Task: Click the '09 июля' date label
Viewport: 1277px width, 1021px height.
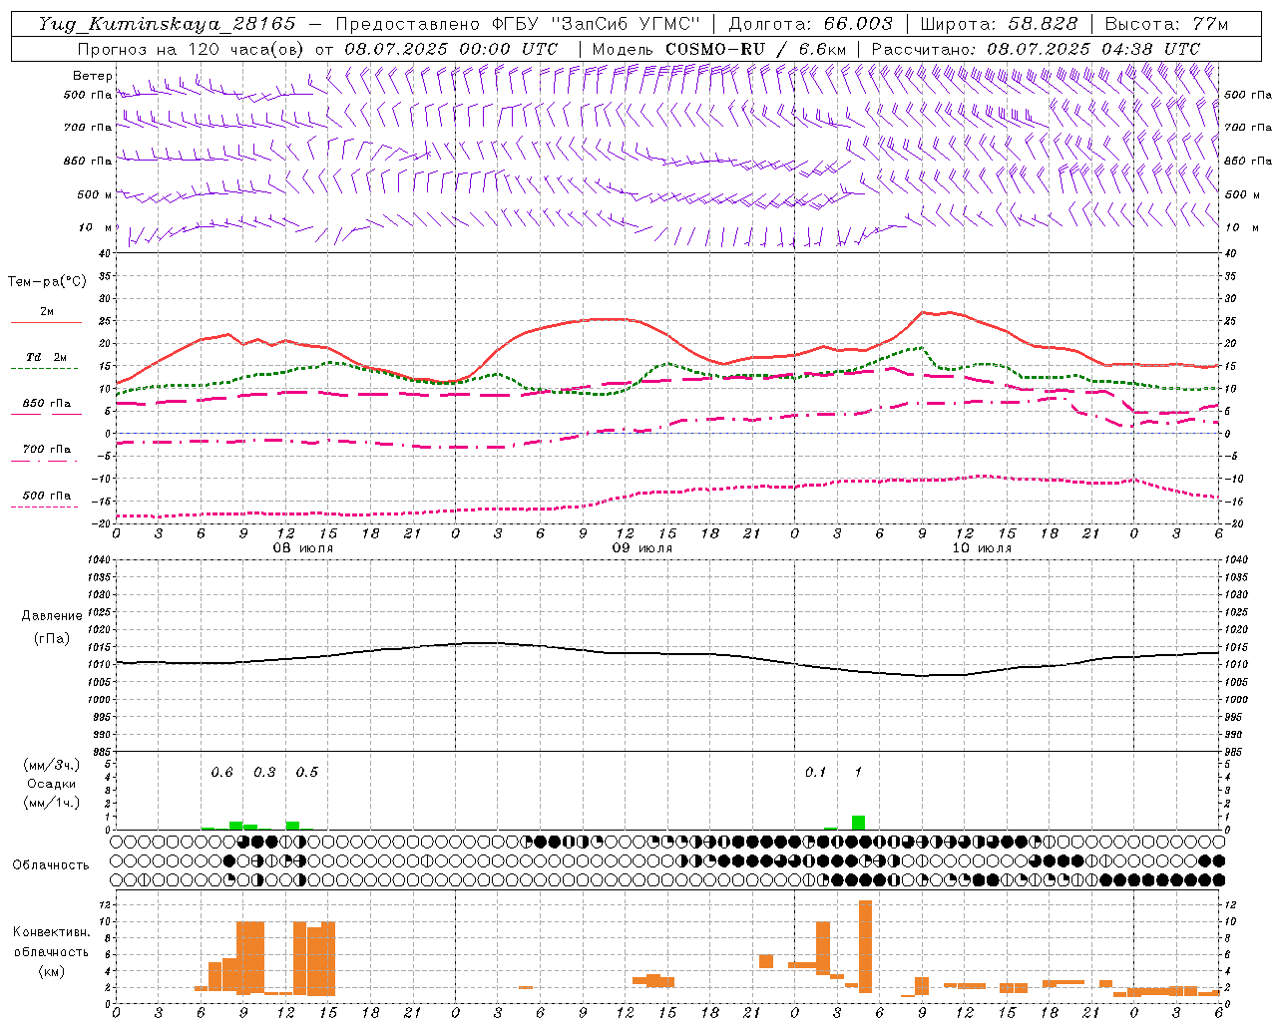Action: [642, 548]
